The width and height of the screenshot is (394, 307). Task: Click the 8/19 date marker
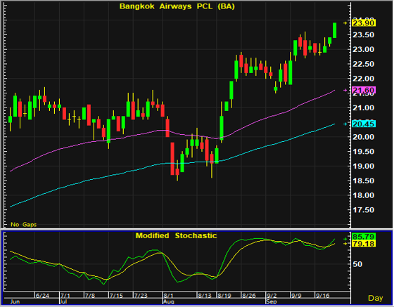point(224,296)
